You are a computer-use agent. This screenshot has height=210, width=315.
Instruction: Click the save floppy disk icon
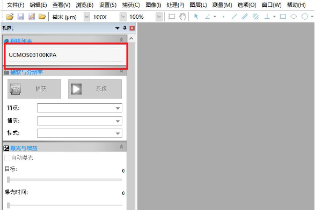[x=21, y=17]
